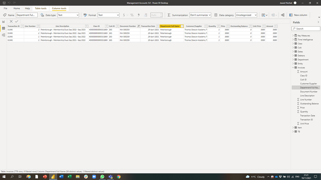This screenshot has height=180, width=321.
Task: Click the data type icon beside Data type
Action: click(x=43, y=15)
